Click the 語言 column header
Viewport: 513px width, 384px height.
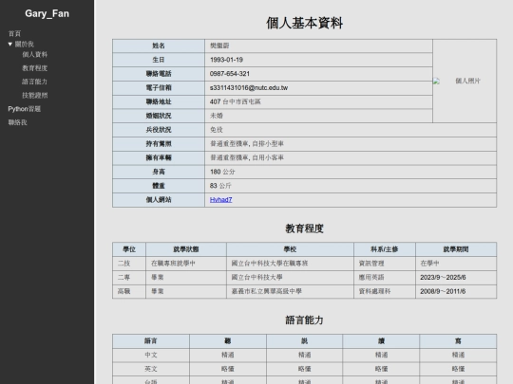tap(151, 341)
